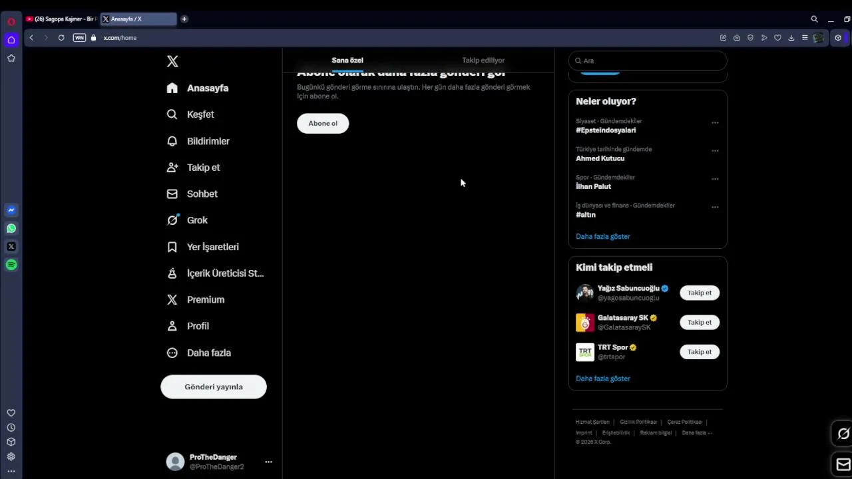Show more under Kimi takip etmeli

603,379
